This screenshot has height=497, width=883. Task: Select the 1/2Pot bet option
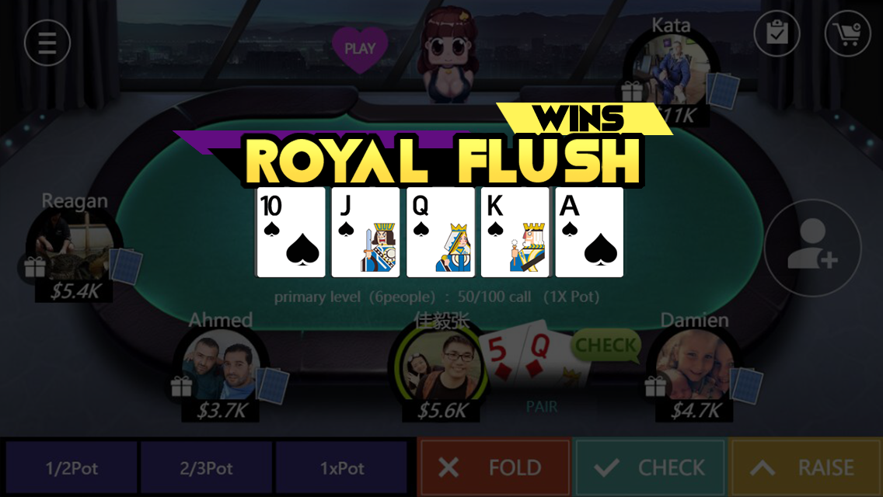(x=72, y=467)
